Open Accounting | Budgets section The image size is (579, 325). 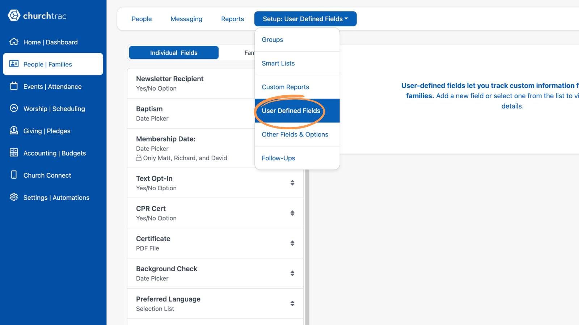pyautogui.click(x=53, y=153)
